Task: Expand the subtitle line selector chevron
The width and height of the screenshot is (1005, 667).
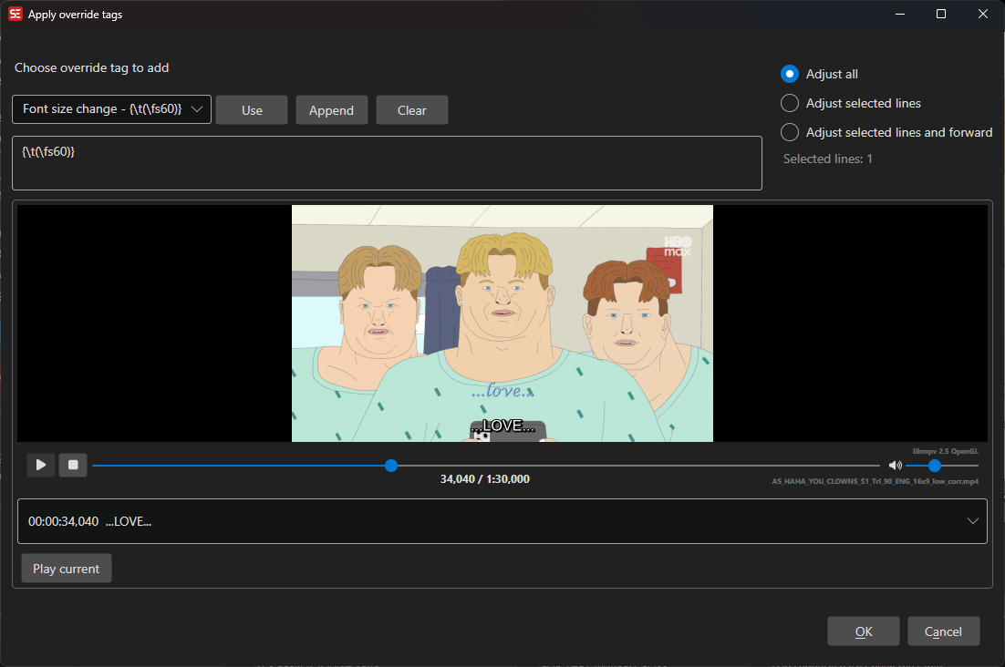Action: pos(973,521)
